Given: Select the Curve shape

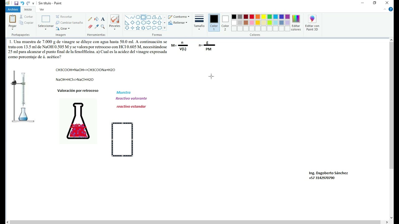Looking at the screenshot, I should pyautogui.click(x=132, y=17).
